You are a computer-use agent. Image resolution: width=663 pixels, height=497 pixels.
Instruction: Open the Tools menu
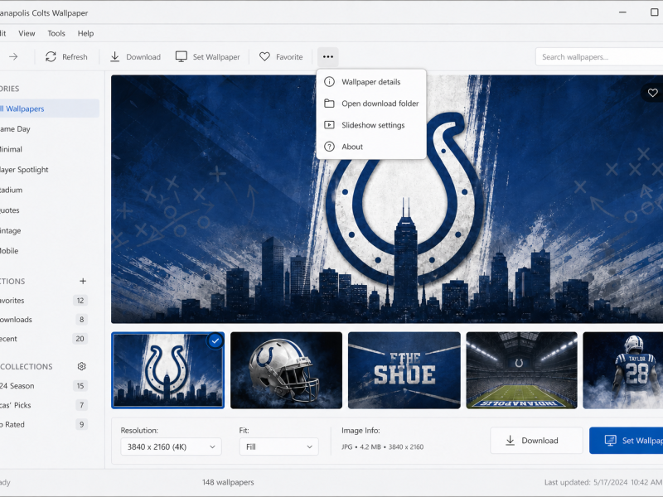coord(56,33)
